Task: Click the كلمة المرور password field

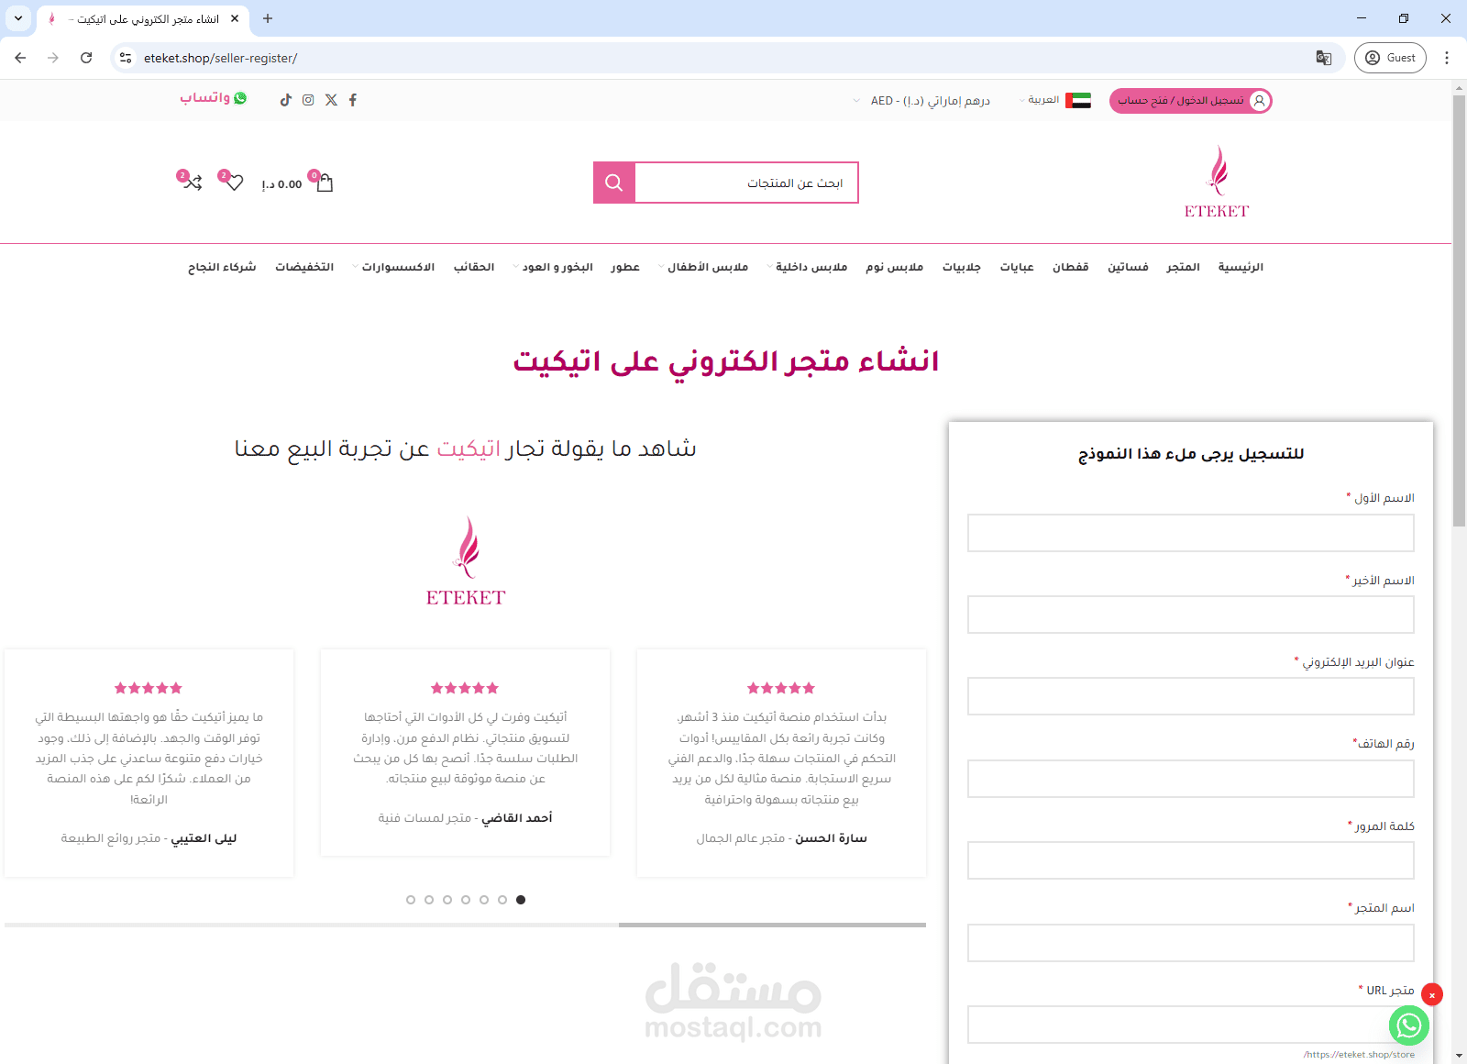Action: [1191, 860]
